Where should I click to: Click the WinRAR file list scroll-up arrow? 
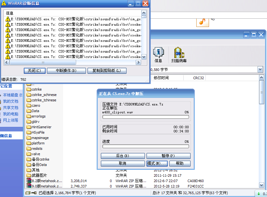[262, 78]
